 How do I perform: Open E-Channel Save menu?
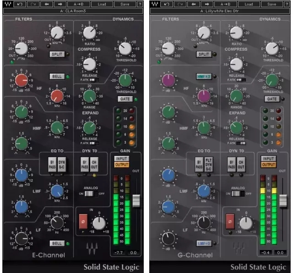[125, 4]
